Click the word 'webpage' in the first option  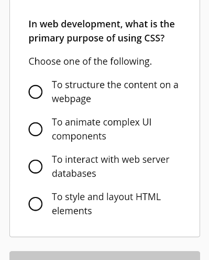pyautogui.click(x=71, y=99)
